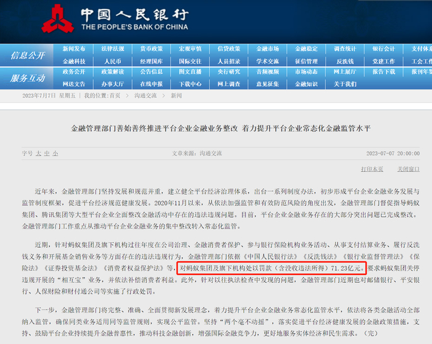
Task: Click the 信息公开 category header
Action: pyautogui.click(x=27, y=55)
